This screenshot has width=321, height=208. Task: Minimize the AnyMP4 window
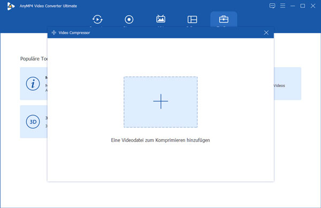coord(293,6)
